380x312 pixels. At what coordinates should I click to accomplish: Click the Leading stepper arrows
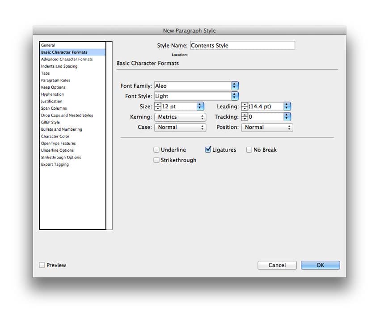coord(245,107)
